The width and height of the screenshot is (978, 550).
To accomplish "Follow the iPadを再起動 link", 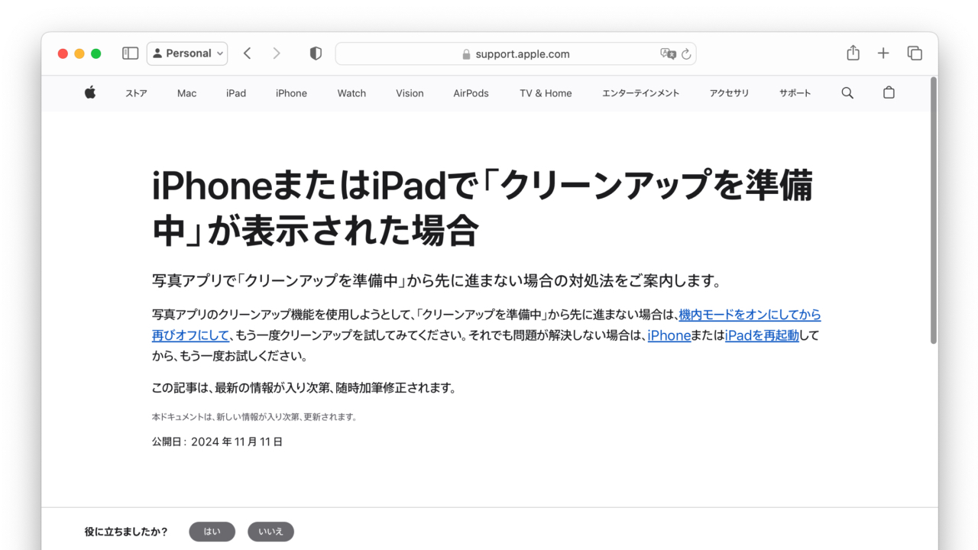I will pyautogui.click(x=762, y=335).
